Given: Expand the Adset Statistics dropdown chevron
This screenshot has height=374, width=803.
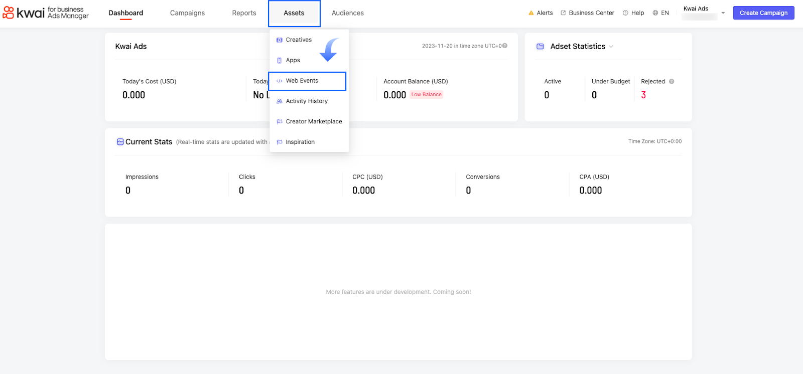Looking at the screenshot, I should point(611,46).
